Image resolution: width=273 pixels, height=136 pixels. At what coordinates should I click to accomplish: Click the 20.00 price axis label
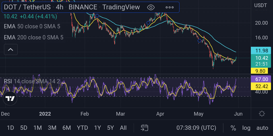coord(261,23)
